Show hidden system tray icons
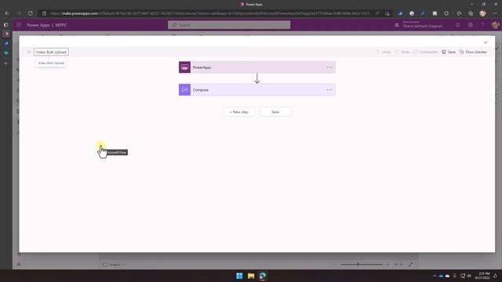 point(435,276)
